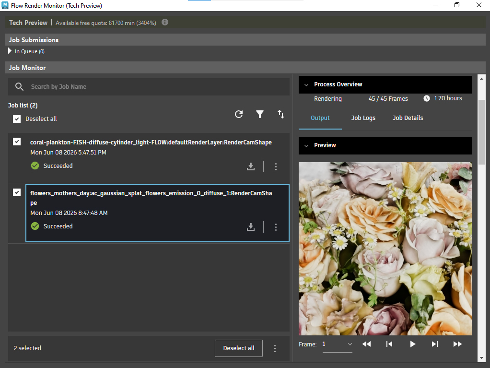Click the search magnifier icon
The width and height of the screenshot is (490, 368).
pyautogui.click(x=19, y=87)
